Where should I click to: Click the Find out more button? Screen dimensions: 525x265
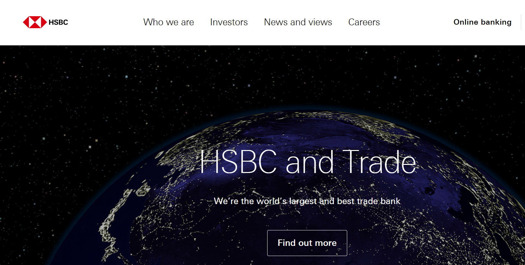click(307, 243)
